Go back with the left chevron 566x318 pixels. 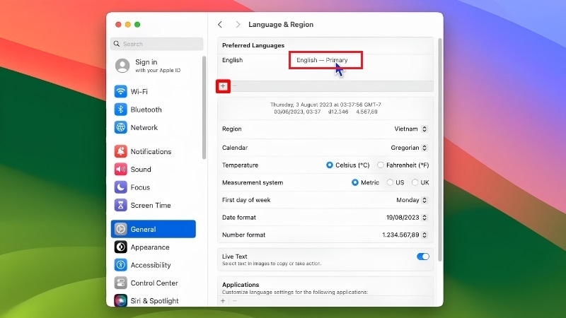pos(220,25)
